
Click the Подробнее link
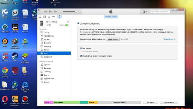pyautogui.click(x=169, y=39)
